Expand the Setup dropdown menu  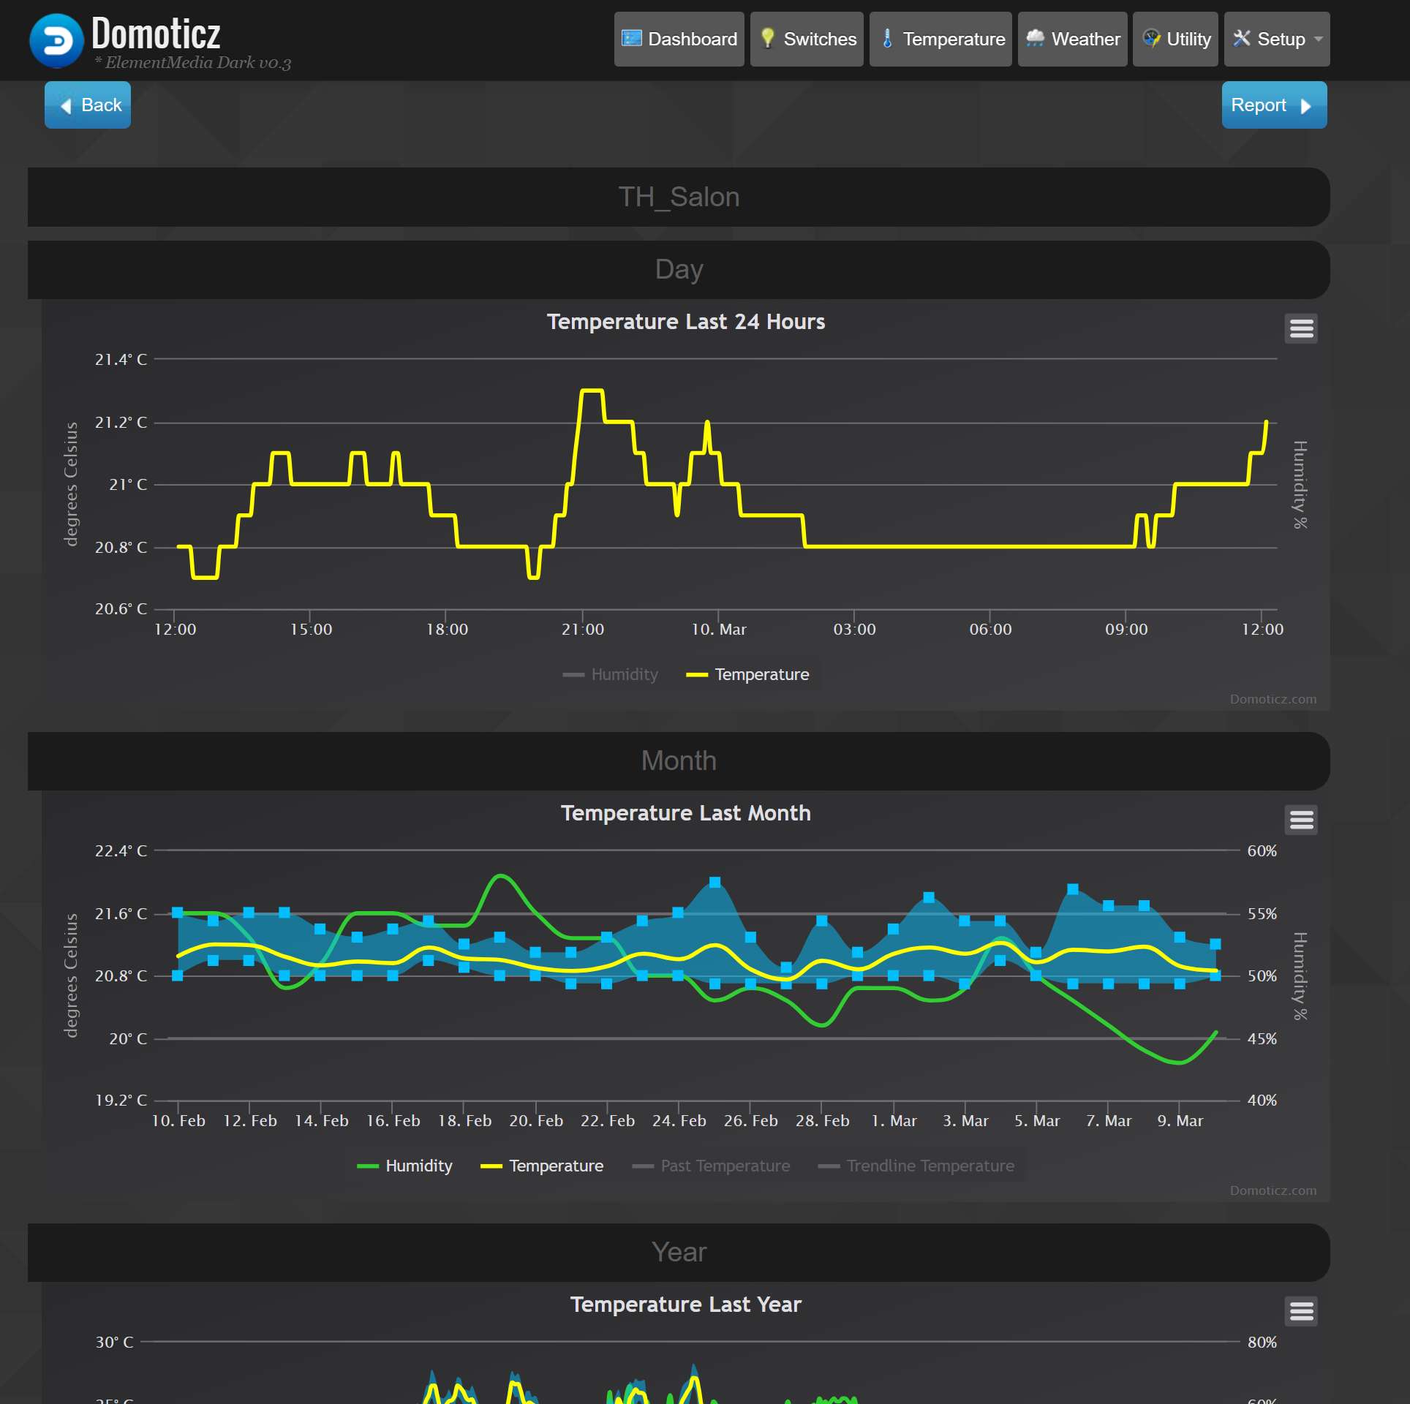pos(1277,39)
